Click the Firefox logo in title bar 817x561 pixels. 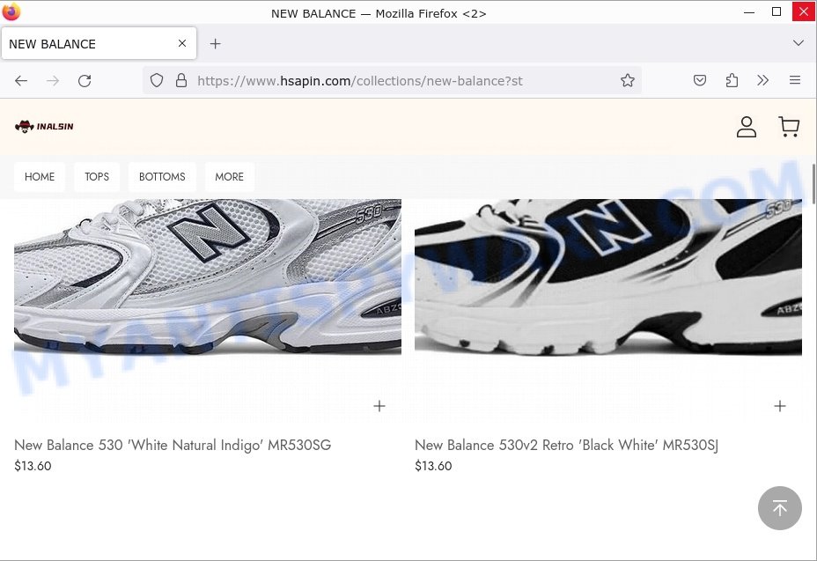point(11,11)
